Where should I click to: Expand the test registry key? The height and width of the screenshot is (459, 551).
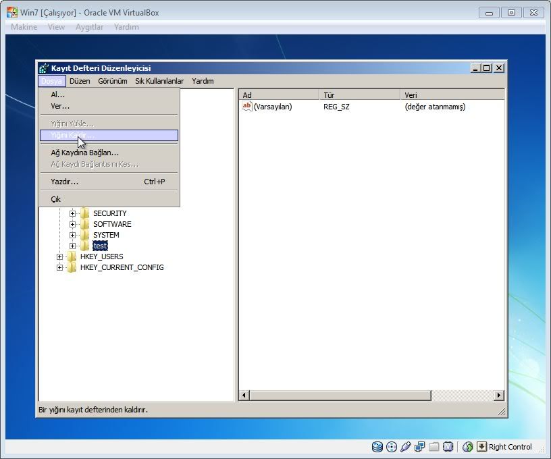click(73, 246)
